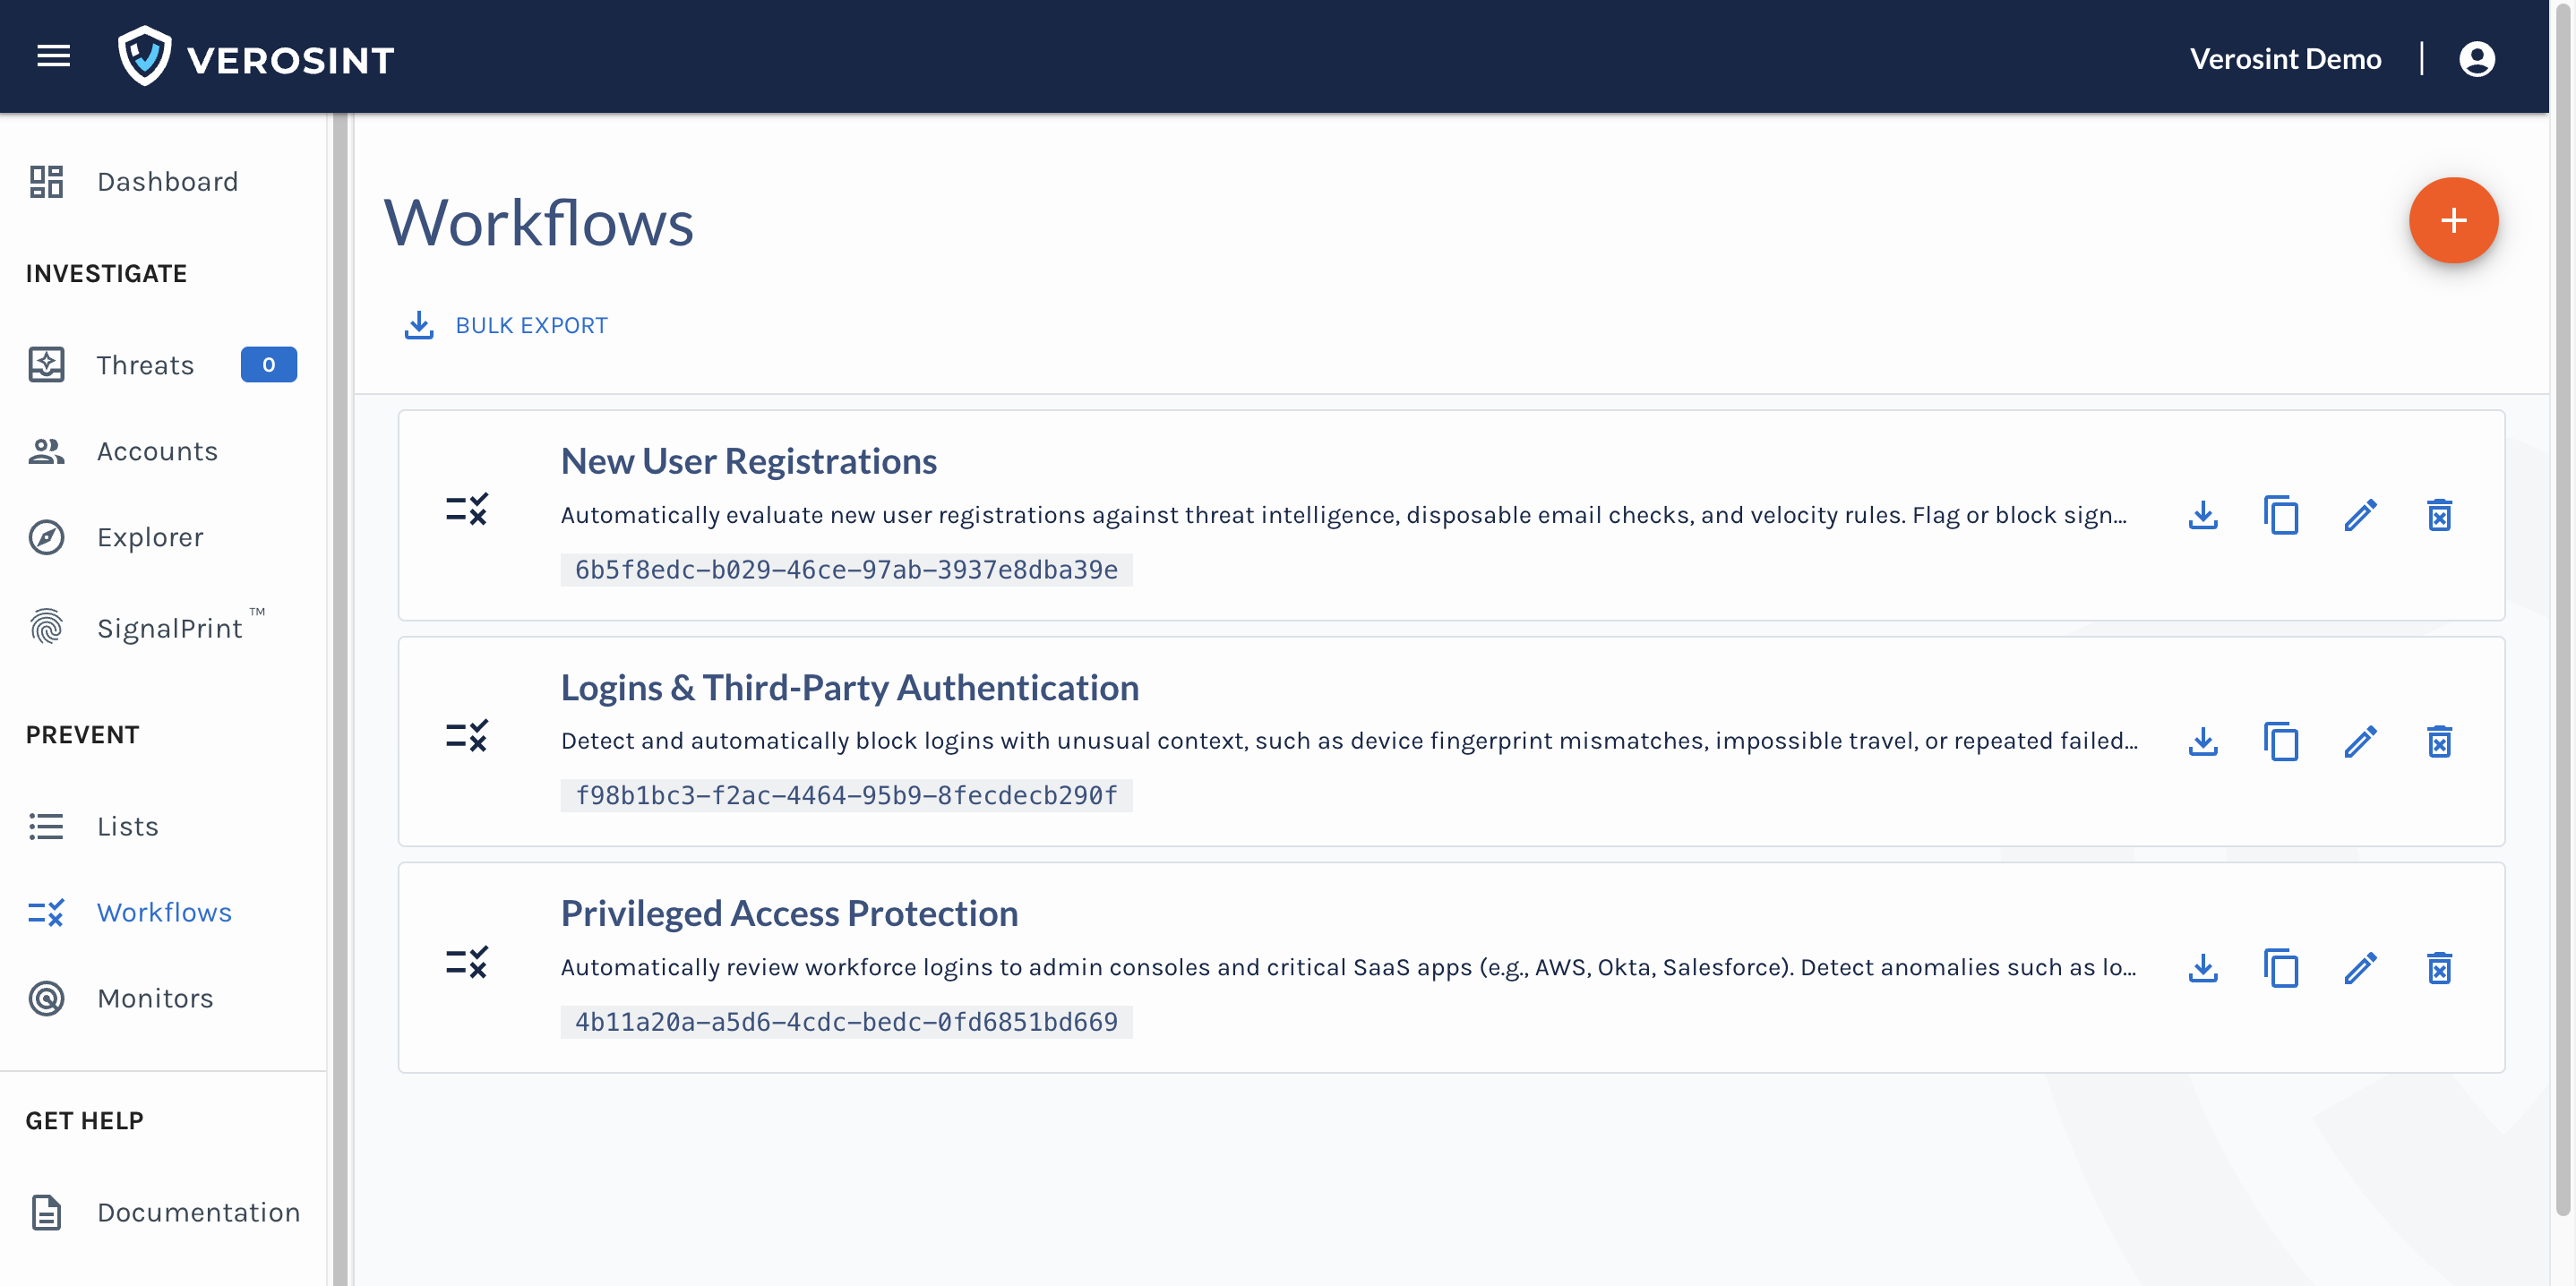Download the Privileged Access Protection workflow
This screenshot has width=2576, height=1286.
[2202, 968]
